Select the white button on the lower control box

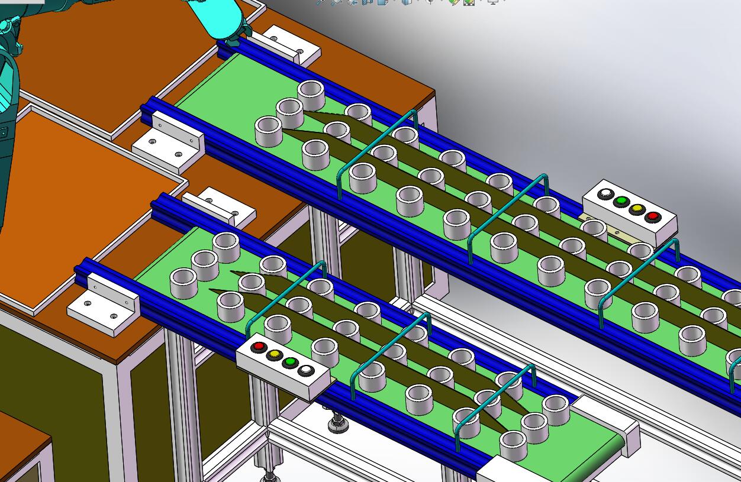(306, 371)
